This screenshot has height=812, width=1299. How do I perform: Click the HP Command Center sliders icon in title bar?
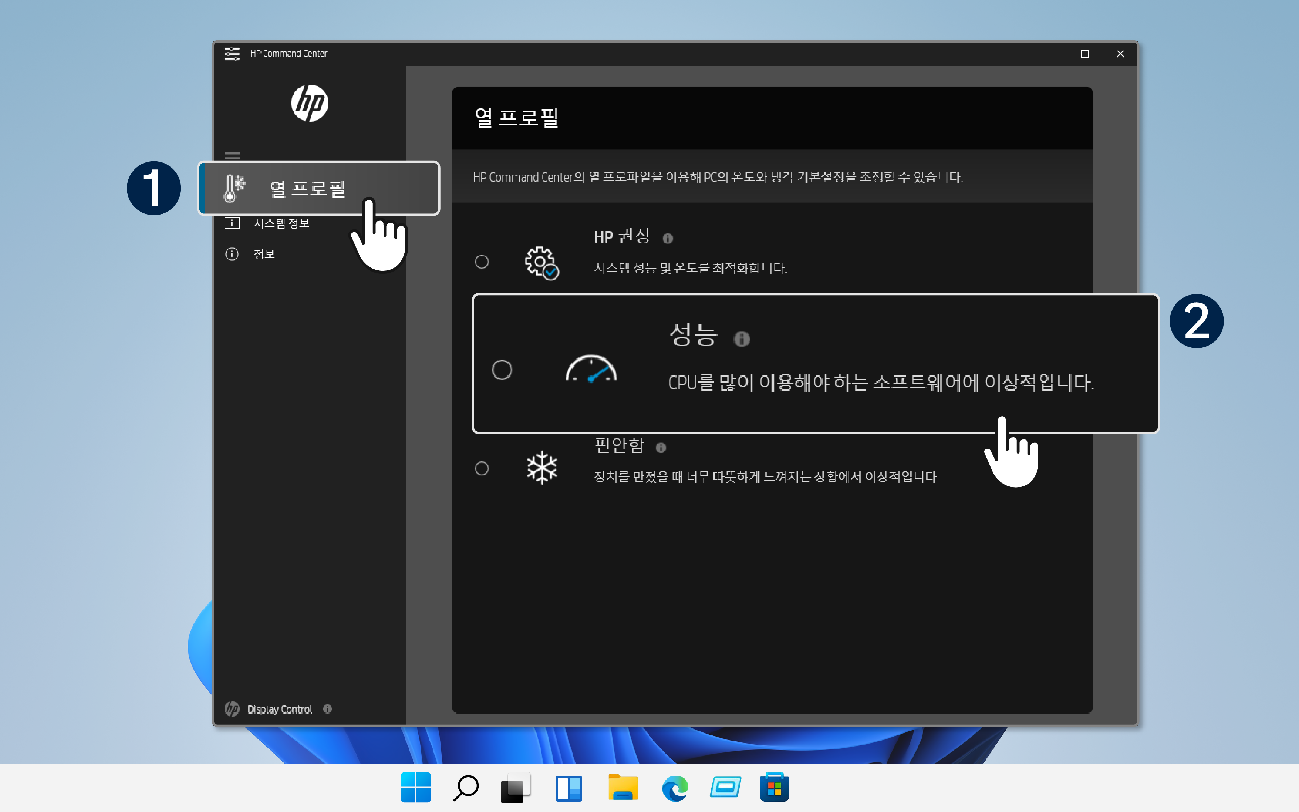(x=233, y=54)
